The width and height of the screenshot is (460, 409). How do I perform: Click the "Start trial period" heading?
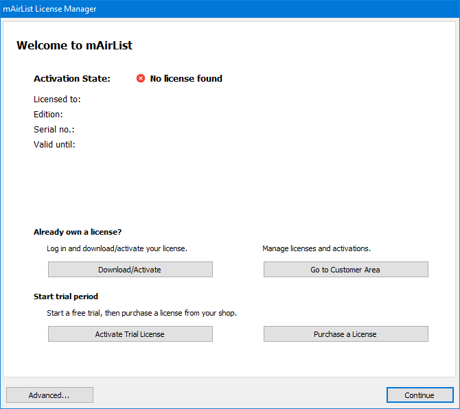click(66, 296)
